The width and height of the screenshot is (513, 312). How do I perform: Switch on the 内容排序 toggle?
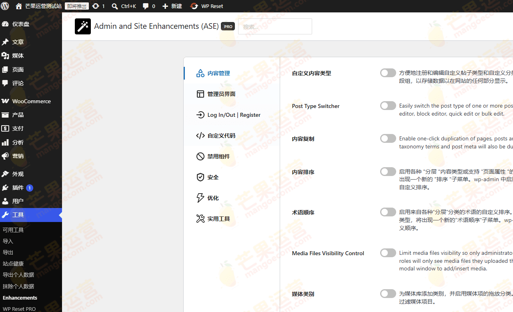pyautogui.click(x=388, y=172)
